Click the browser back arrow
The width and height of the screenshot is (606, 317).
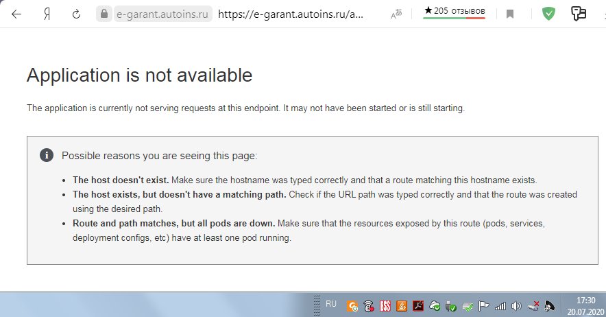pos(16,14)
